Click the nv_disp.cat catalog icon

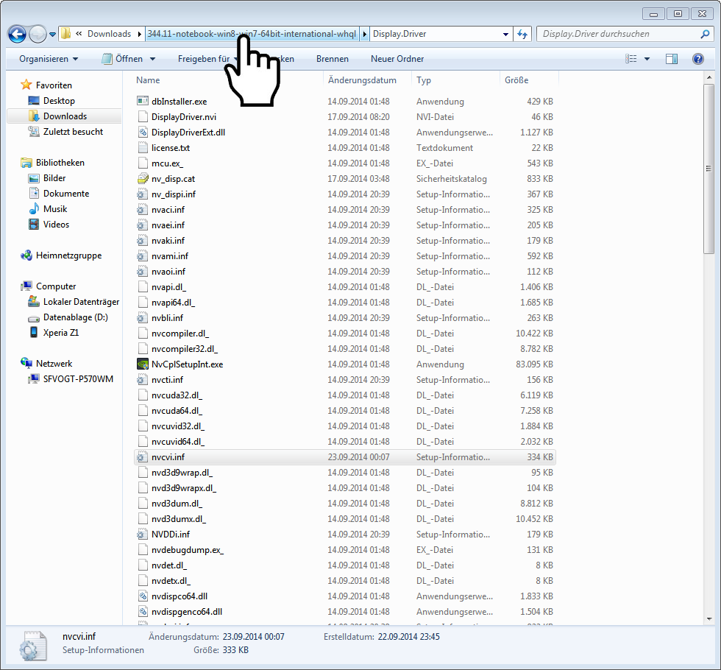[x=143, y=178]
